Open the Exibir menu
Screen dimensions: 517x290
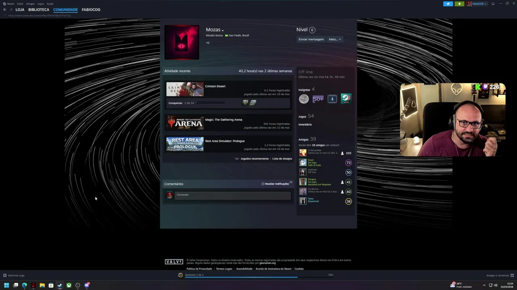coord(20,4)
